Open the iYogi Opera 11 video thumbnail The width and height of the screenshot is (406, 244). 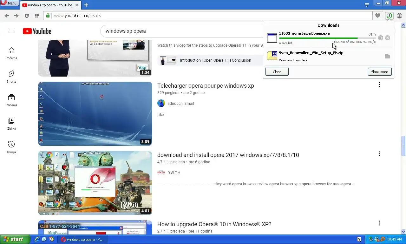(x=95, y=58)
